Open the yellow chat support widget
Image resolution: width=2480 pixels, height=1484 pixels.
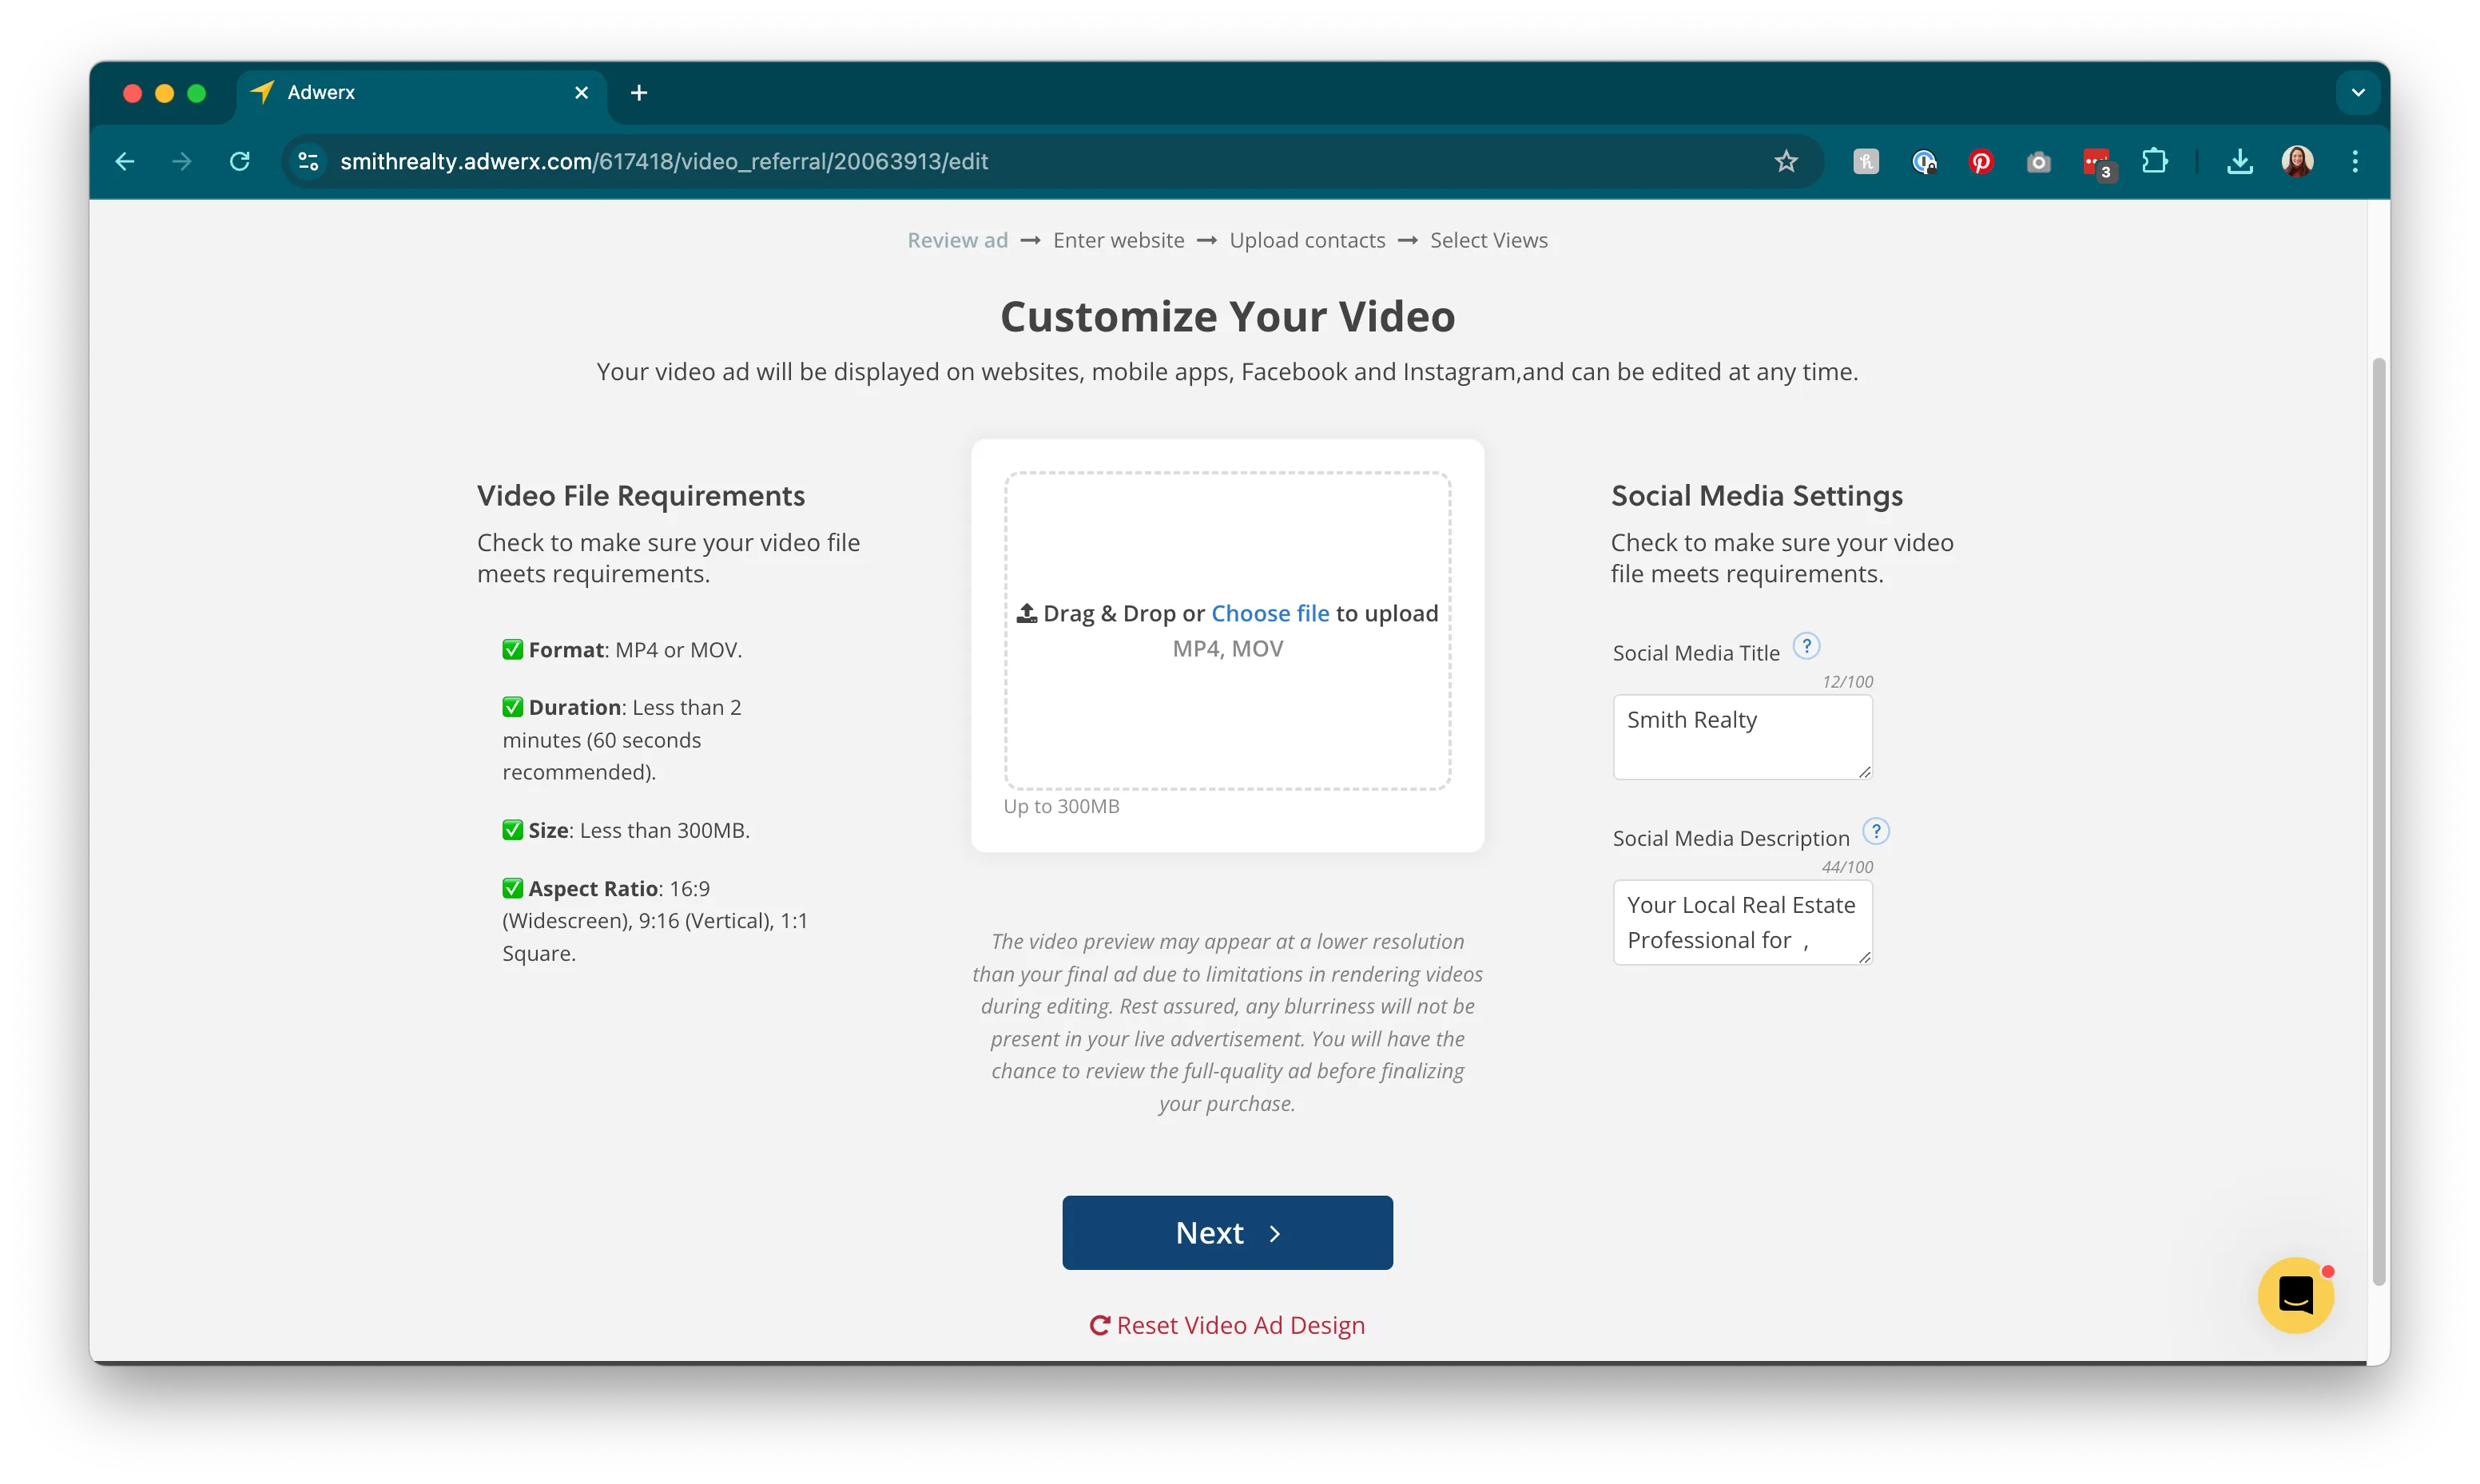[x=2296, y=1295]
